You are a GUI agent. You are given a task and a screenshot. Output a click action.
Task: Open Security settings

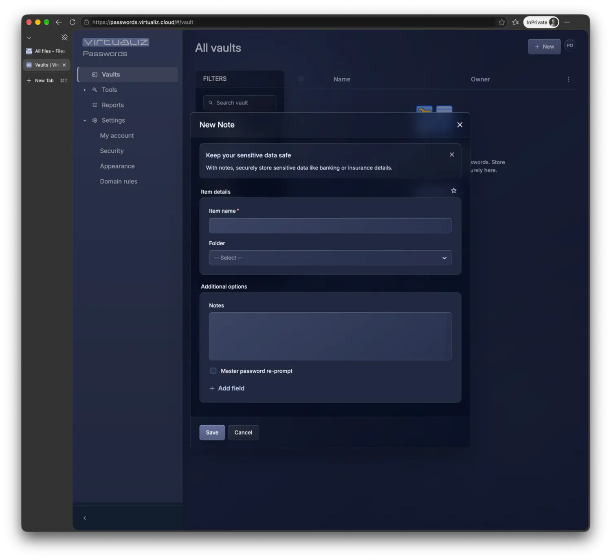coord(112,151)
